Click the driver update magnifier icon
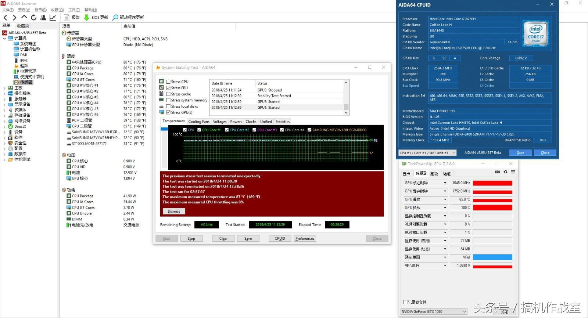Image resolution: width=588 pixels, height=318 pixels. (x=115, y=17)
